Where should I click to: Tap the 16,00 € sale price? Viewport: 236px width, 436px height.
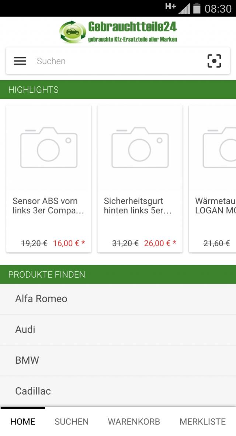(x=69, y=243)
